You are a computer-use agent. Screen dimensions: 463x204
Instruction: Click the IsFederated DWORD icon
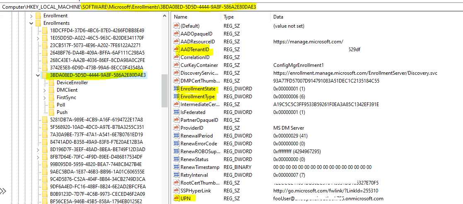(176, 112)
